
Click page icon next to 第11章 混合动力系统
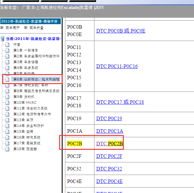coord(7,108)
